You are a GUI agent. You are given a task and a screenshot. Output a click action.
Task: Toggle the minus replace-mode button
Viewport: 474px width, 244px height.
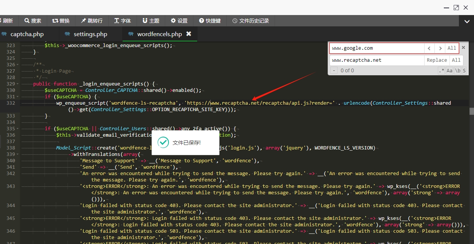pos(334,70)
